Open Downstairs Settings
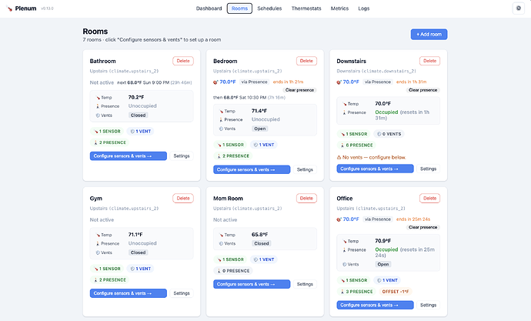Image resolution: width=531 pixels, height=321 pixels. click(x=428, y=169)
